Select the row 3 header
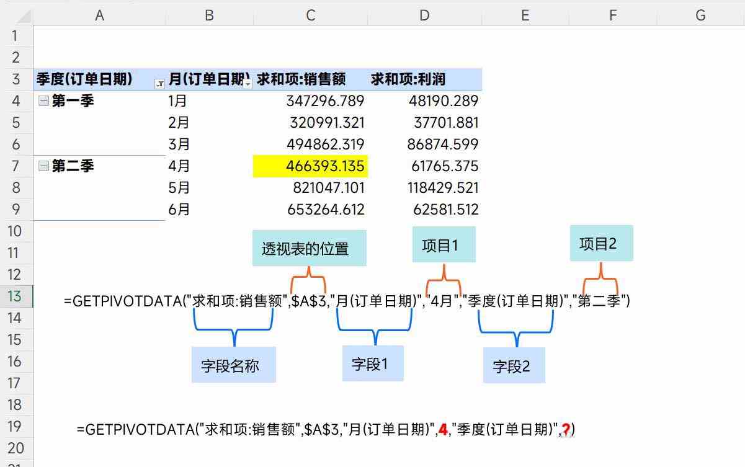The height and width of the screenshot is (467, 745). click(16, 79)
